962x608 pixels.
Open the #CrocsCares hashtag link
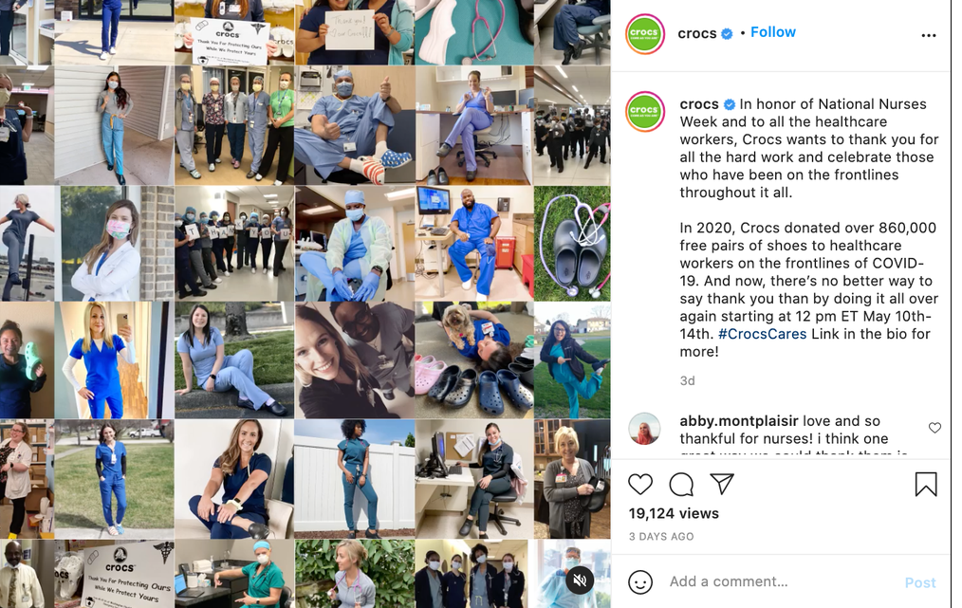pyautogui.click(x=762, y=334)
